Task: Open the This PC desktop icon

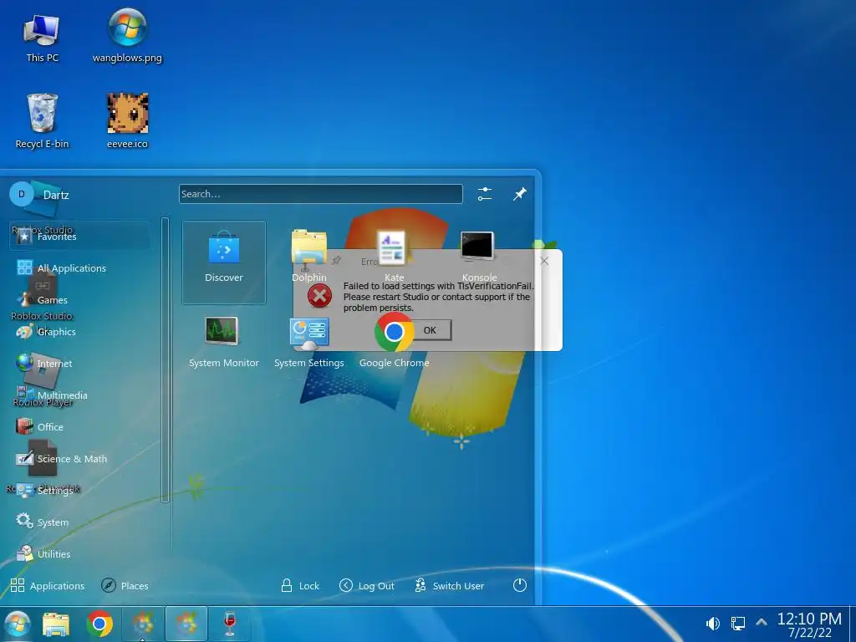Action: point(42,38)
